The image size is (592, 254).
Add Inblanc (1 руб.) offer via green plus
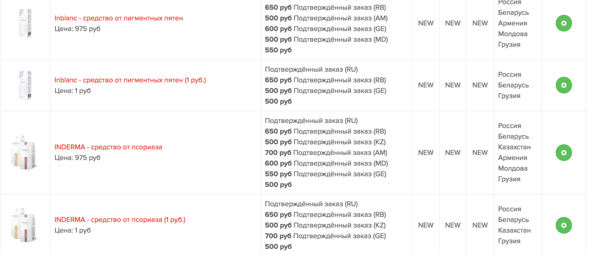pyautogui.click(x=563, y=85)
